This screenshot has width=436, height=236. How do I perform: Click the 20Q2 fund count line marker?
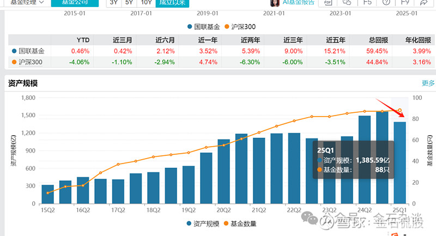coord(224,145)
